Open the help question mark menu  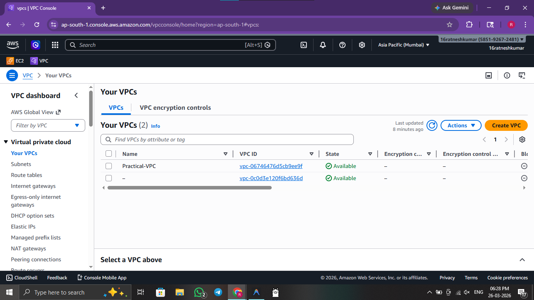point(342,45)
